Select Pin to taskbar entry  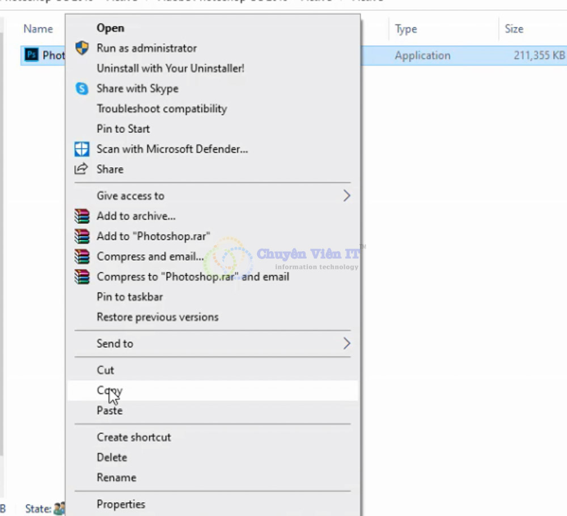pyautogui.click(x=130, y=297)
